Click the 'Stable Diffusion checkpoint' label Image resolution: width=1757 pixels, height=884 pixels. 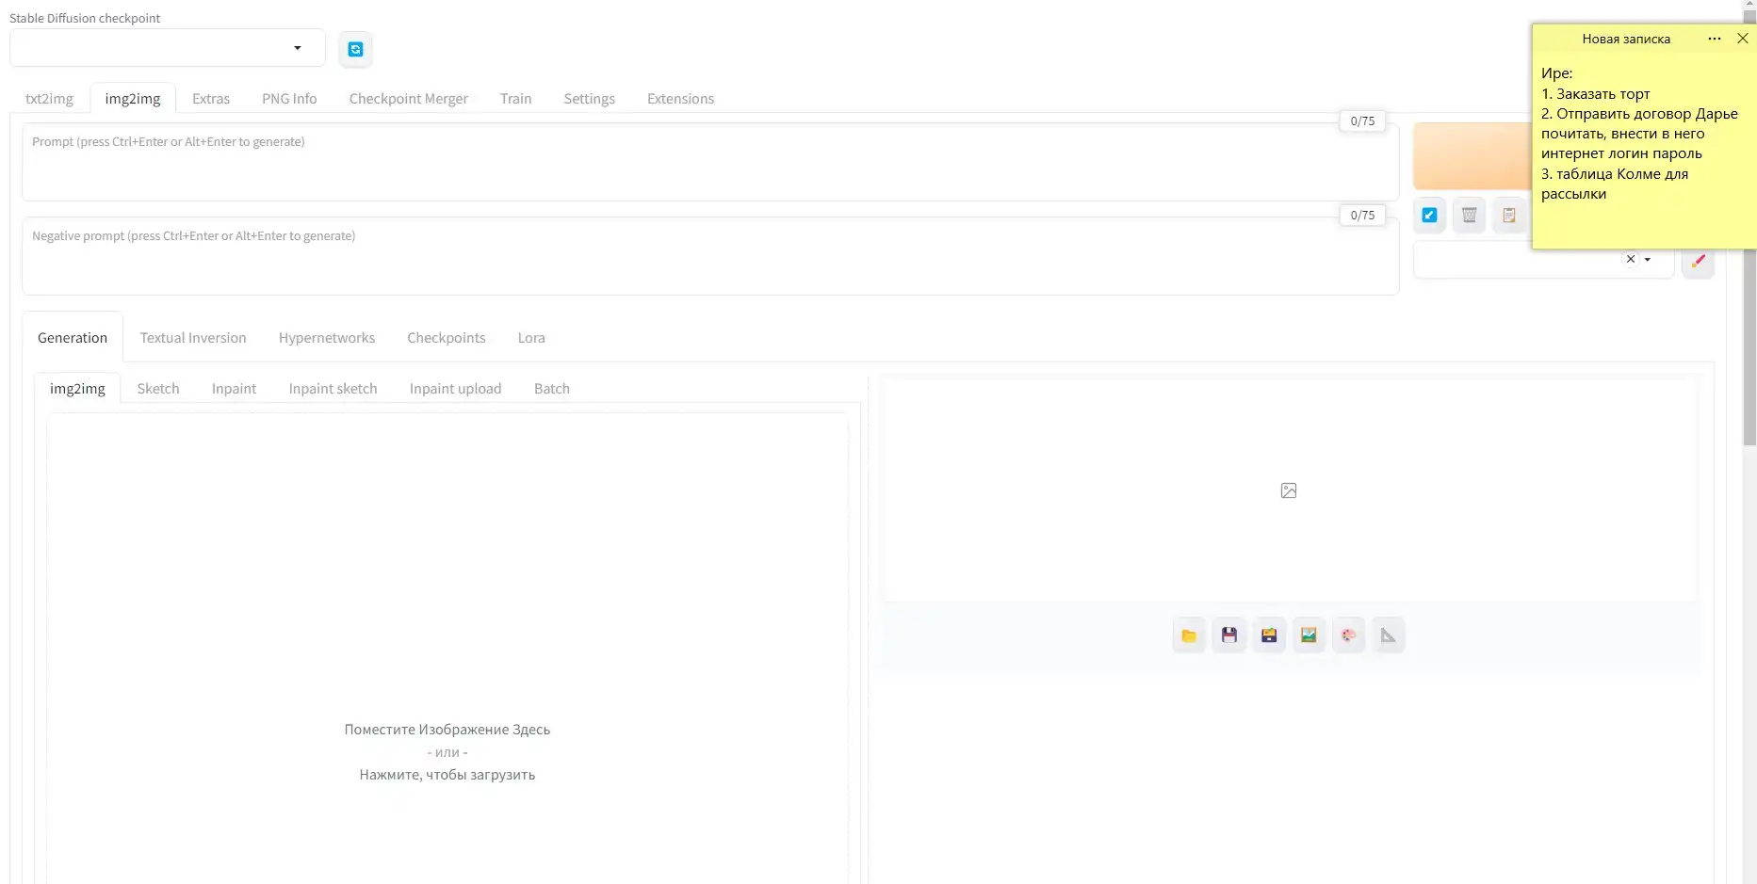click(x=85, y=18)
